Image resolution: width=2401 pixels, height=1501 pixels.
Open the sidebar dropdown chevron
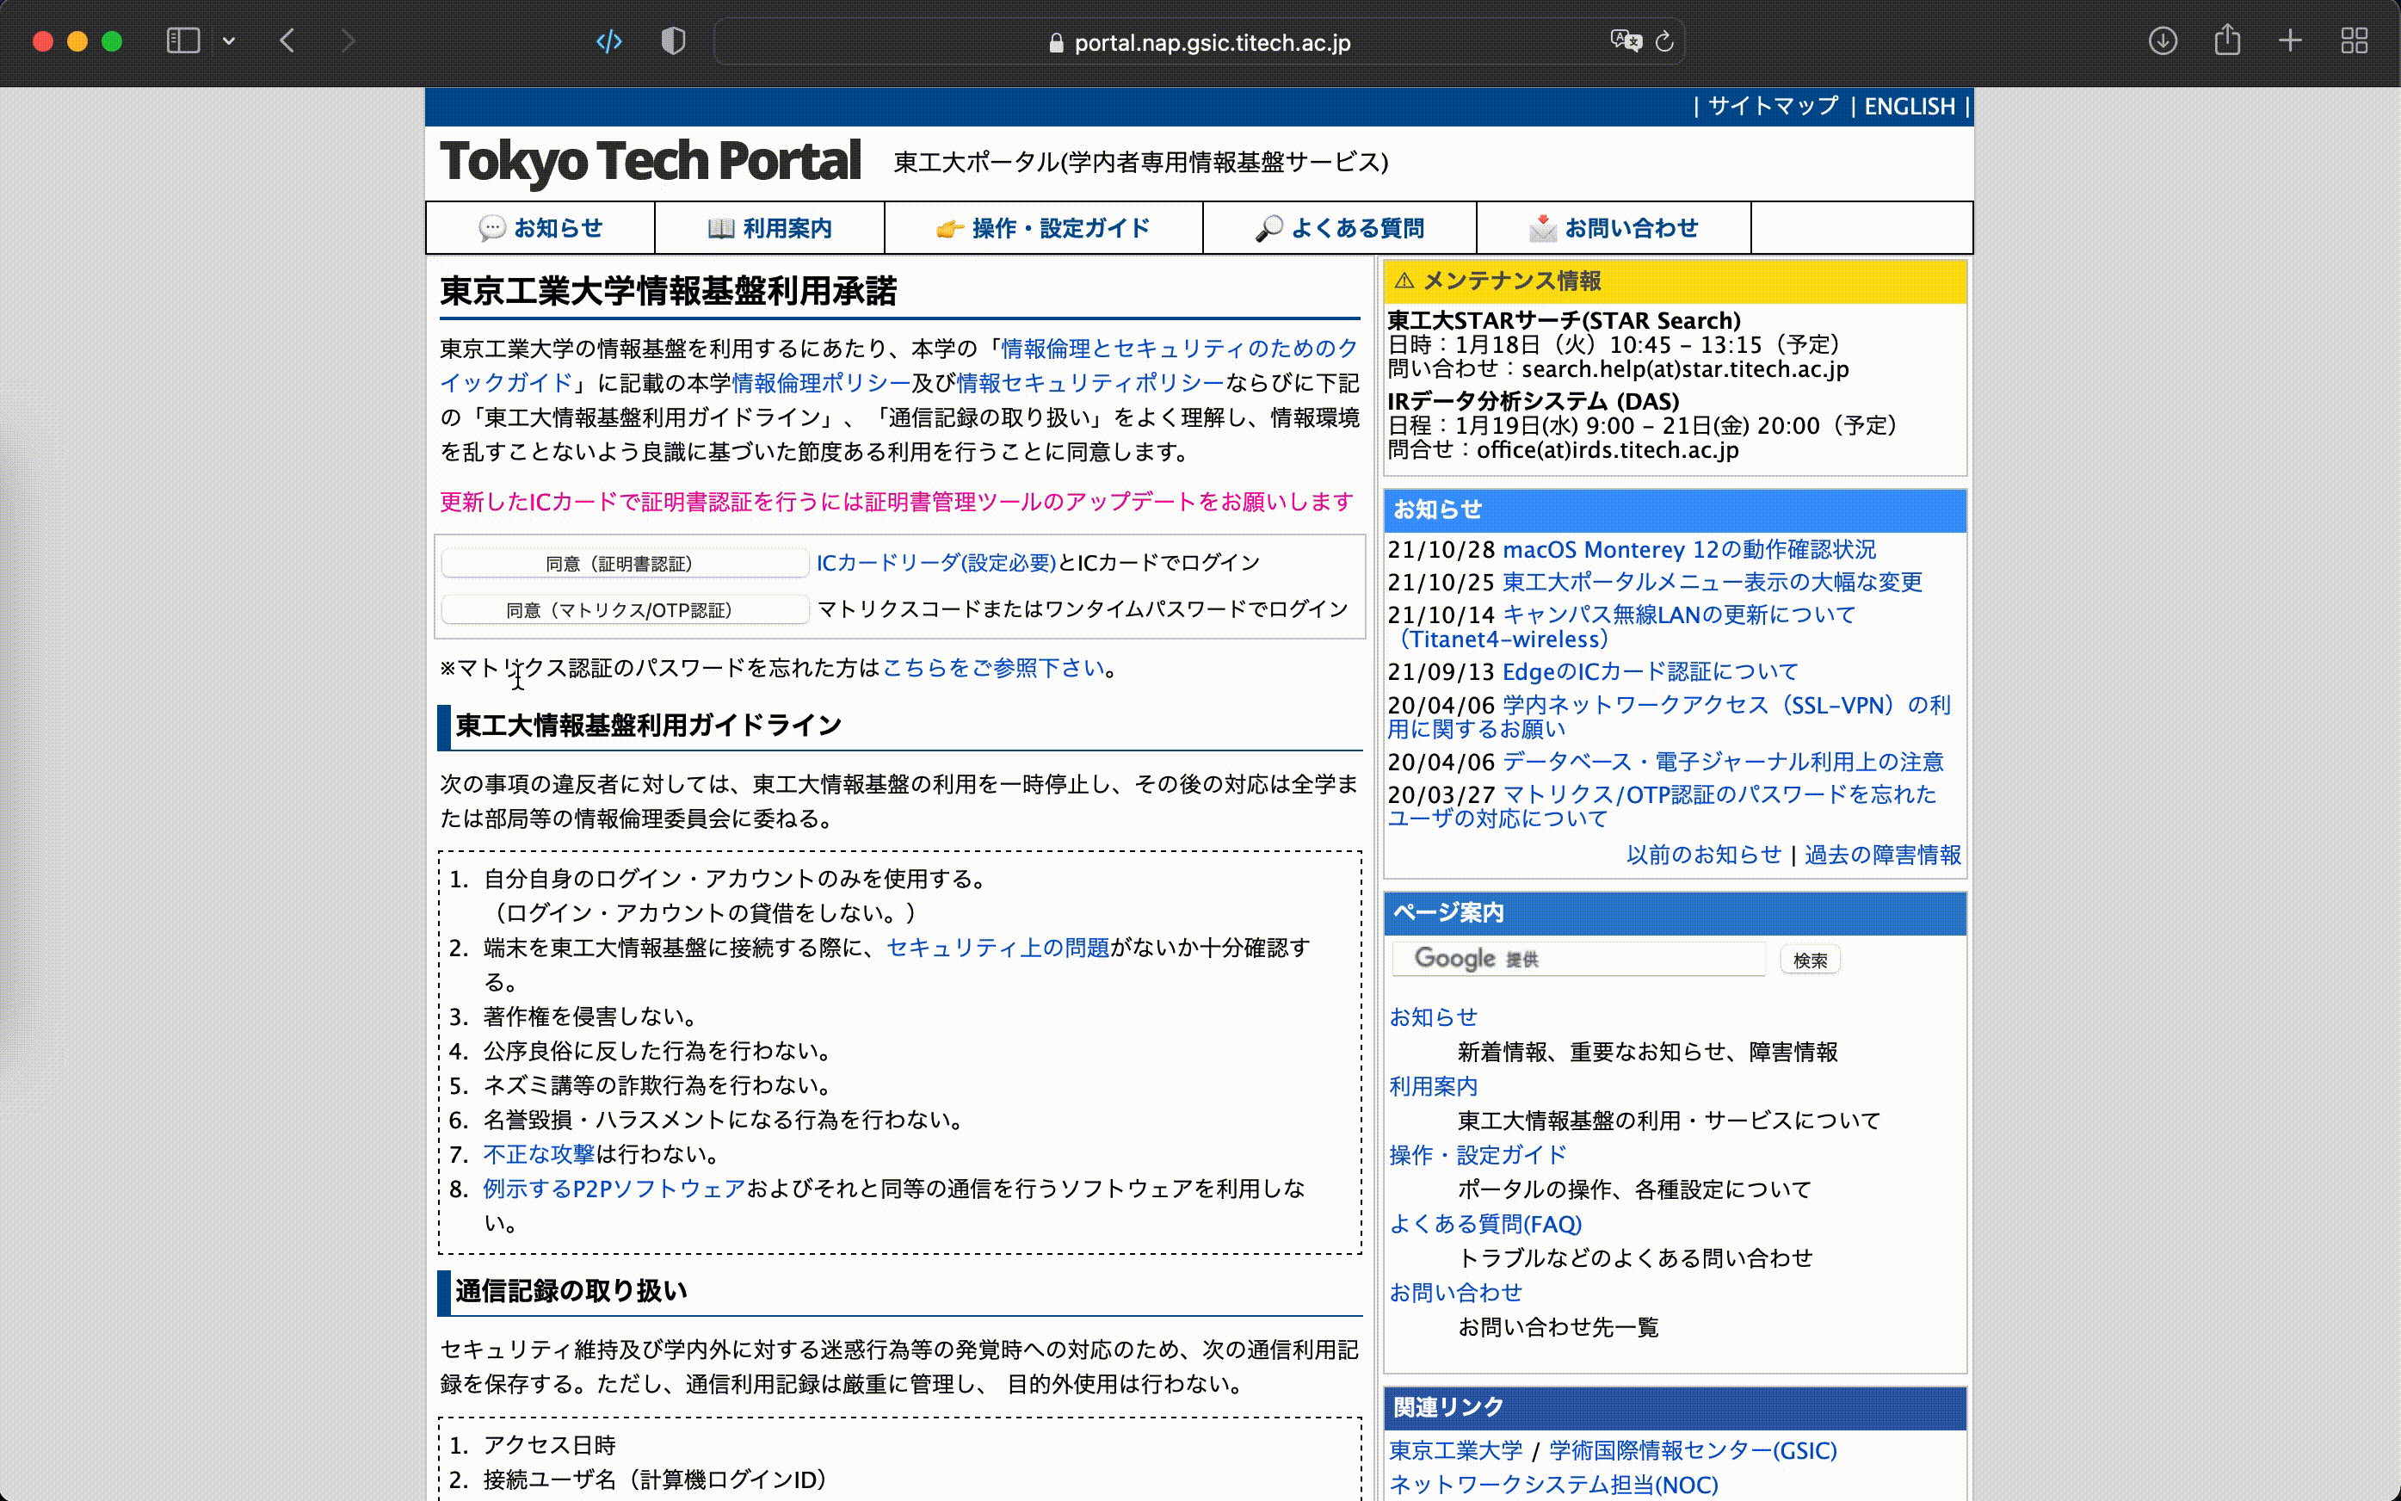point(229,40)
